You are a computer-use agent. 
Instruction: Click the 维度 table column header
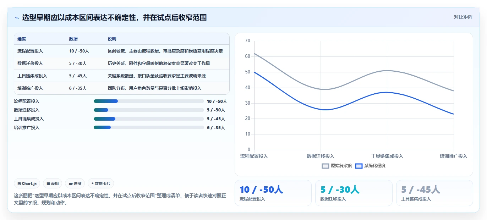[x=22, y=39]
